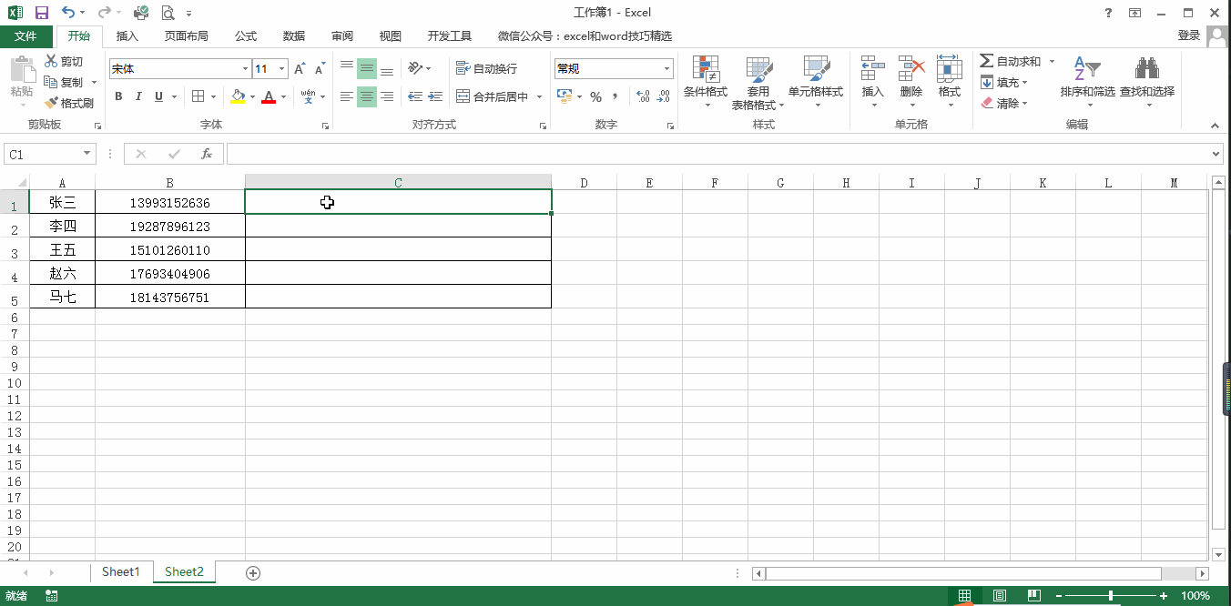Apply the fill color bucket
Viewport: 1231px width, 606px height.
point(238,96)
